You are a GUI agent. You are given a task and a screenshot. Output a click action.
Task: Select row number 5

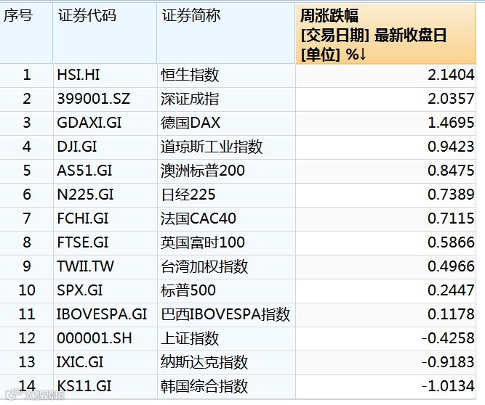click(27, 171)
